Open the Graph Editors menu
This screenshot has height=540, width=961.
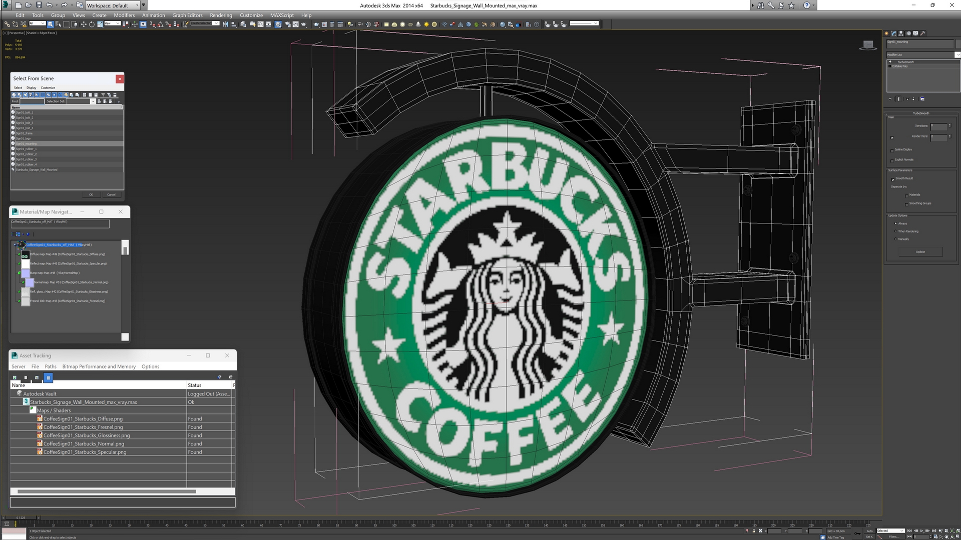click(x=187, y=15)
